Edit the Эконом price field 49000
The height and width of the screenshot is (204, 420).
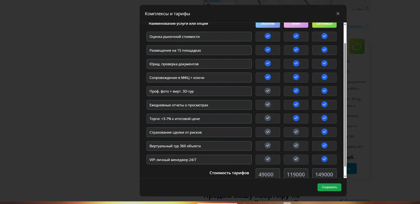[x=268, y=173]
